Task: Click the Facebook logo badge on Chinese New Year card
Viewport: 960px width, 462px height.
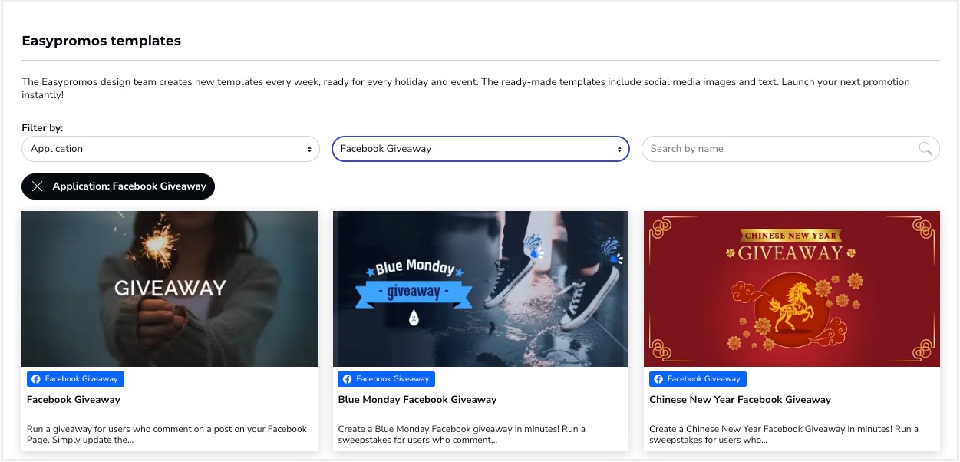Action: 658,379
